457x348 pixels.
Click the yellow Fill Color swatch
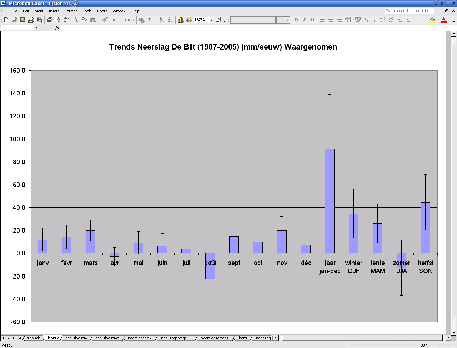point(432,20)
